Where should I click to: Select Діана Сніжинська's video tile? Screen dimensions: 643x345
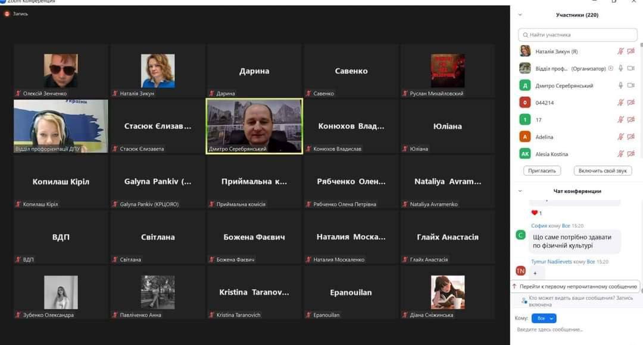click(447, 292)
